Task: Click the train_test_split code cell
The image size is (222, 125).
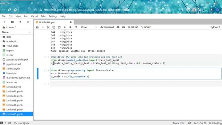Action: click(136, 60)
